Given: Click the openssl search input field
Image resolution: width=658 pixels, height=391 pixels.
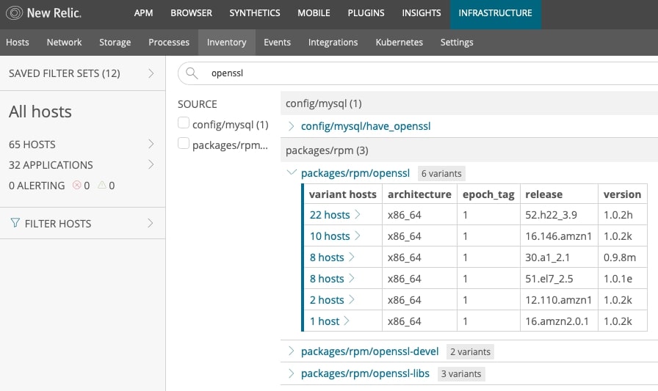Looking at the screenshot, I should pyautogui.click(x=411, y=73).
